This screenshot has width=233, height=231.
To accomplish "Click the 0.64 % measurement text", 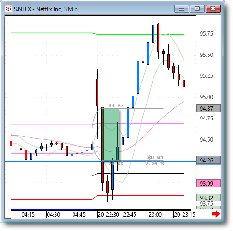I will 154,163.
